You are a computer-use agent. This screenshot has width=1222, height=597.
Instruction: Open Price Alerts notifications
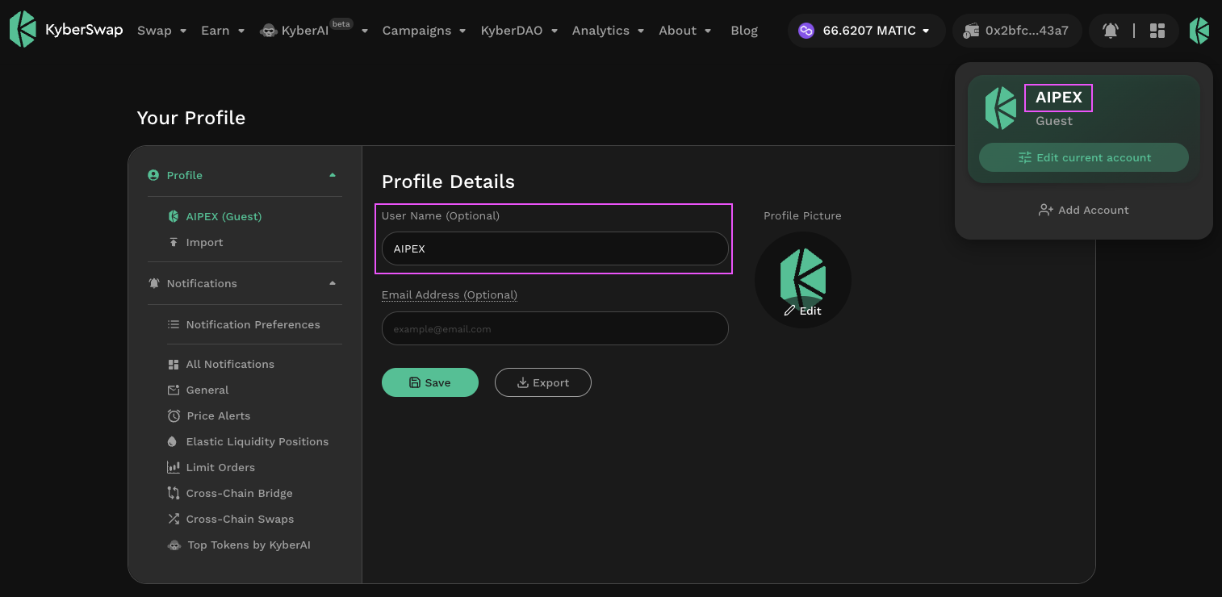click(x=218, y=415)
